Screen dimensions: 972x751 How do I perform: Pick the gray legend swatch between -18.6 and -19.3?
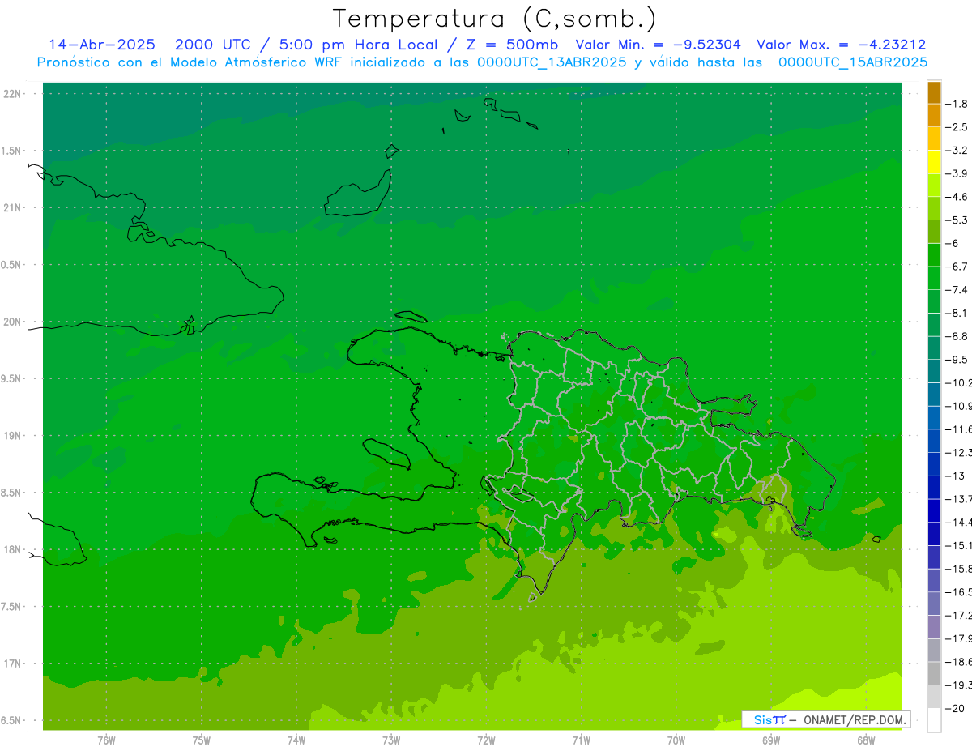[x=934, y=673]
